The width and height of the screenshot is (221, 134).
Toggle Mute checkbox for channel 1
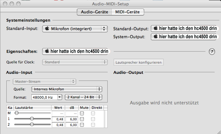pyautogui.click(x=82, y=119)
